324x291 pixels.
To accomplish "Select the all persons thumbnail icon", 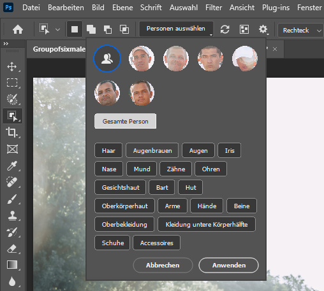I will (107, 59).
